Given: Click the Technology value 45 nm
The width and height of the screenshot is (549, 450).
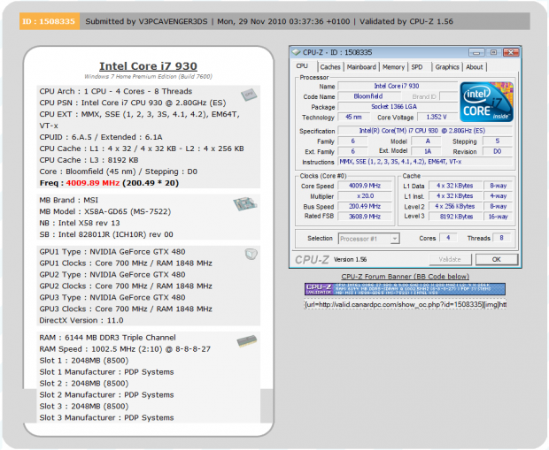Looking at the screenshot, I should coord(354,117).
